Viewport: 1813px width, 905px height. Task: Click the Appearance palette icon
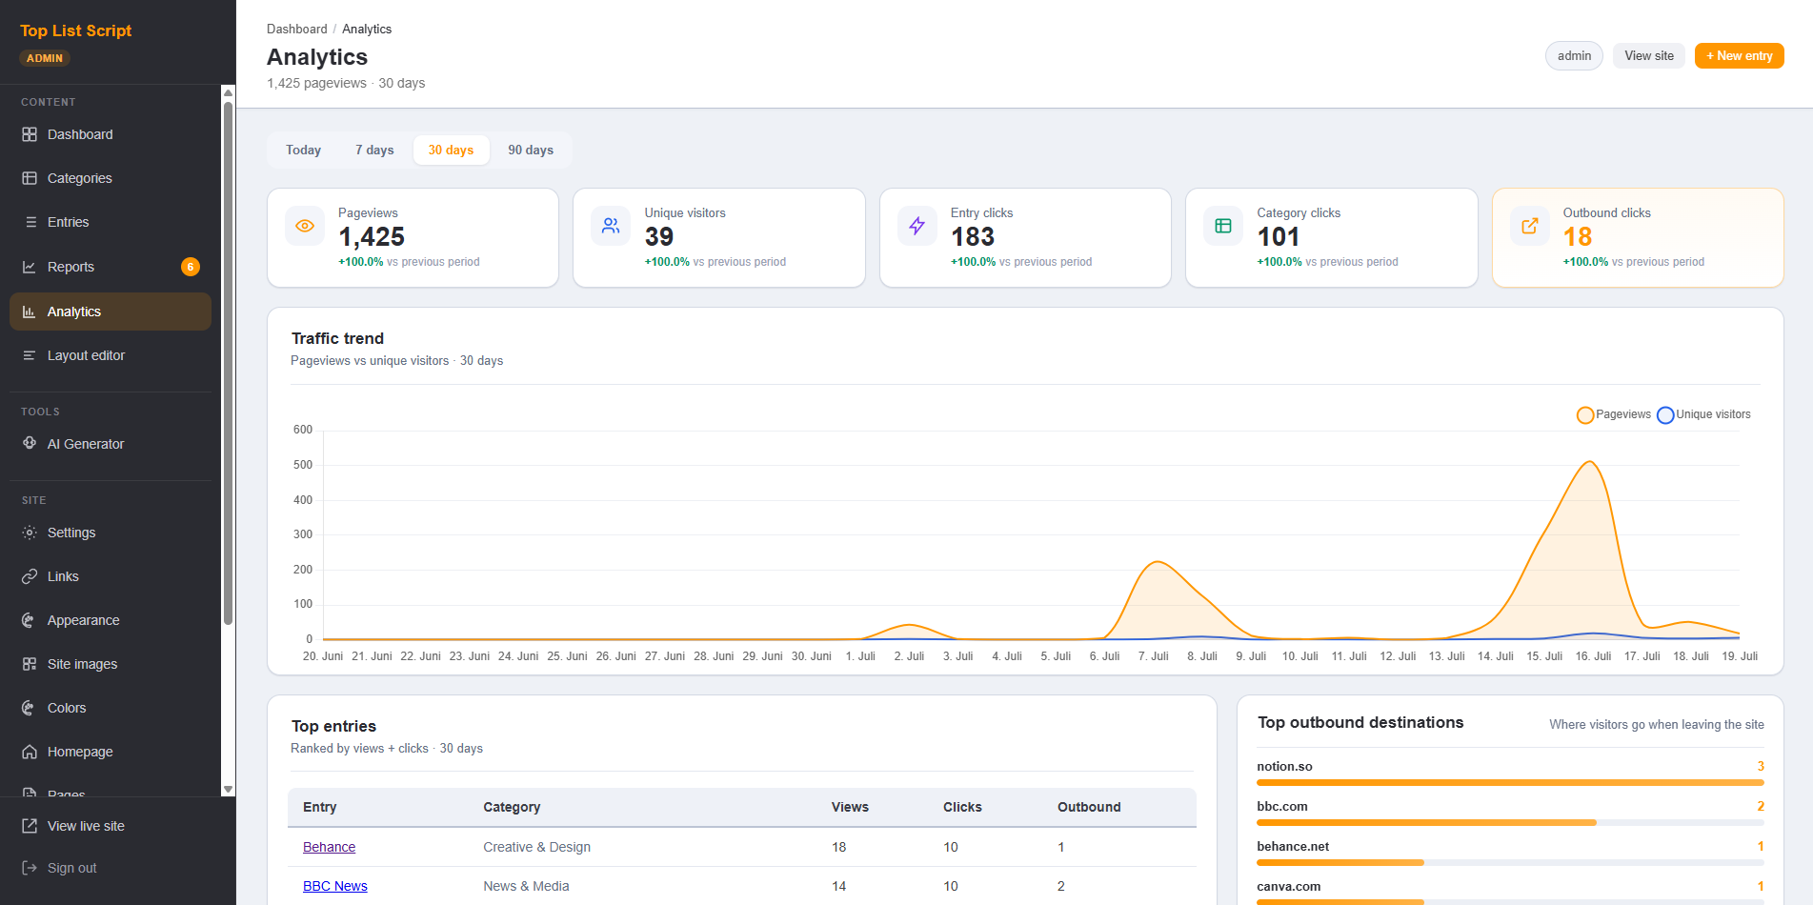click(x=30, y=620)
